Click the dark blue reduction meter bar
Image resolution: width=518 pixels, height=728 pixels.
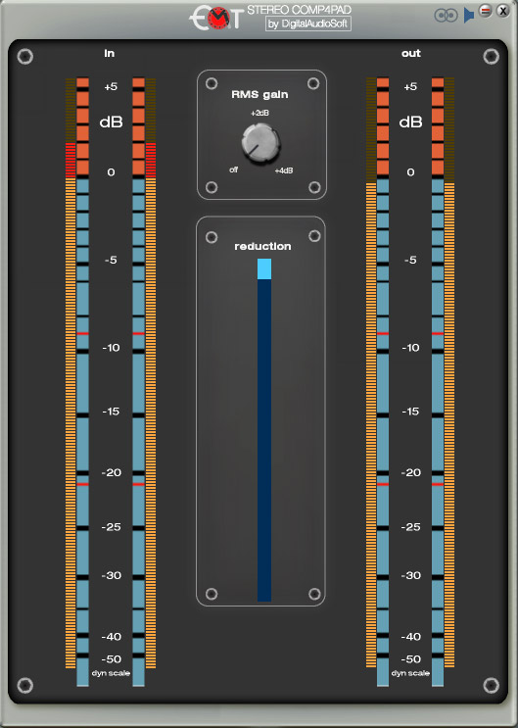264,440
